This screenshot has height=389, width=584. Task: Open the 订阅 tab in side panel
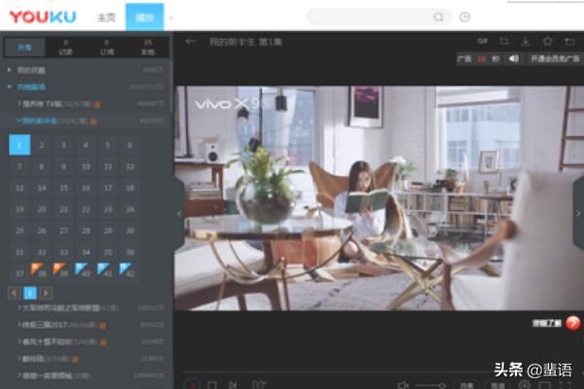pos(106,48)
